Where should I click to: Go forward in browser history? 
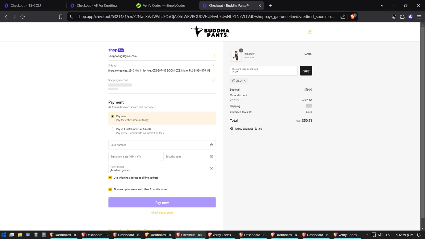[x=14, y=17]
